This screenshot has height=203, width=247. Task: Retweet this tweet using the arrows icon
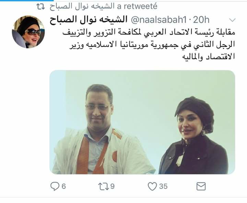pyautogui.click(x=104, y=186)
